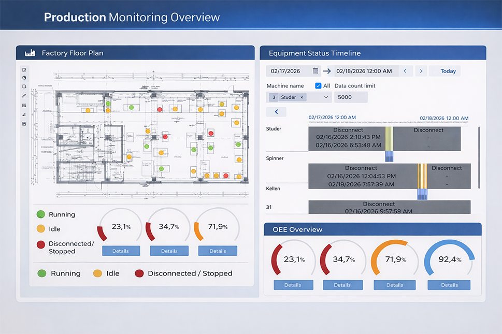The width and height of the screenshot is (502, 334).
Task: Click the factory icon in Floor Plan header
Action: point(30,53)
